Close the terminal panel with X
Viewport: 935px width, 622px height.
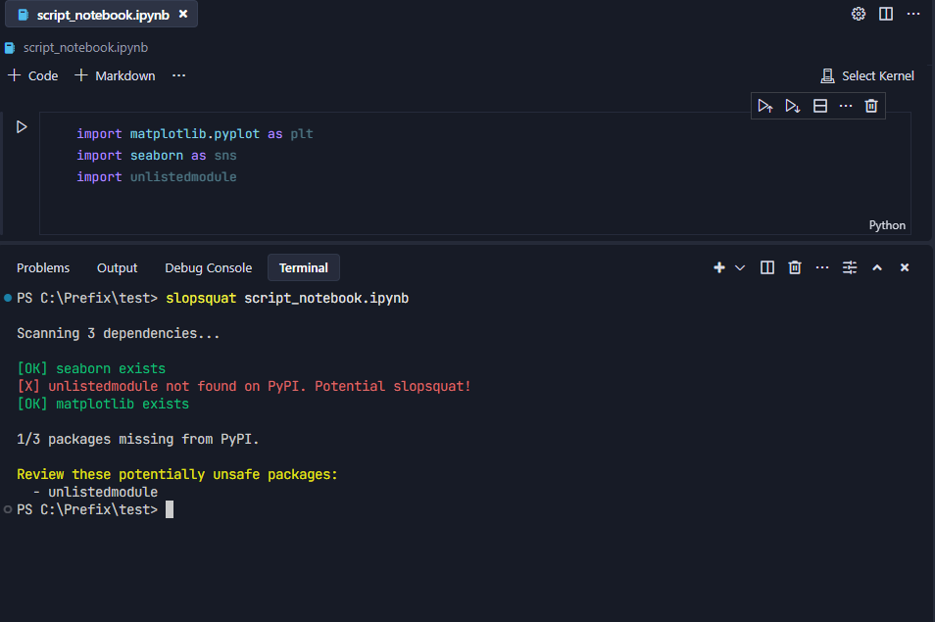[904, 267]
